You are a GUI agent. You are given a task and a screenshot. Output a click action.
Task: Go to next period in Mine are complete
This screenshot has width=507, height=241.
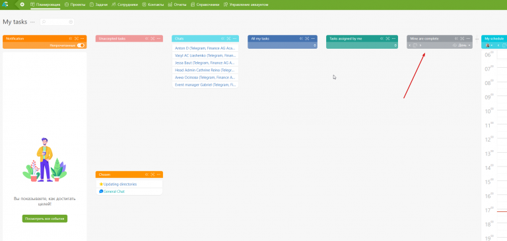click(x=421, y=45)
